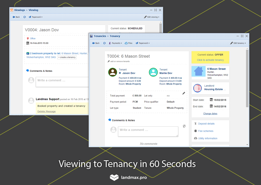The height and width of the screenshot is (185, 261).
Task: Go to the Viewings breadcrumb
Action: [x=20, y=10]
